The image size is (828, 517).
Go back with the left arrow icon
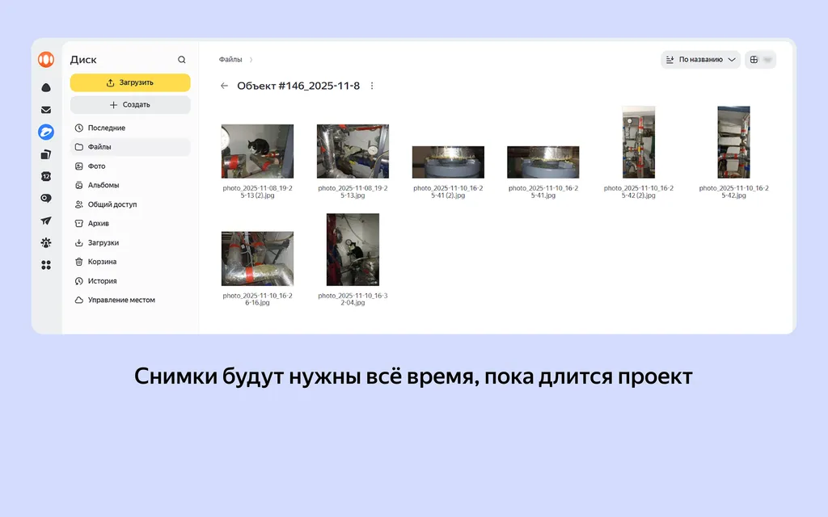[225, 86]
